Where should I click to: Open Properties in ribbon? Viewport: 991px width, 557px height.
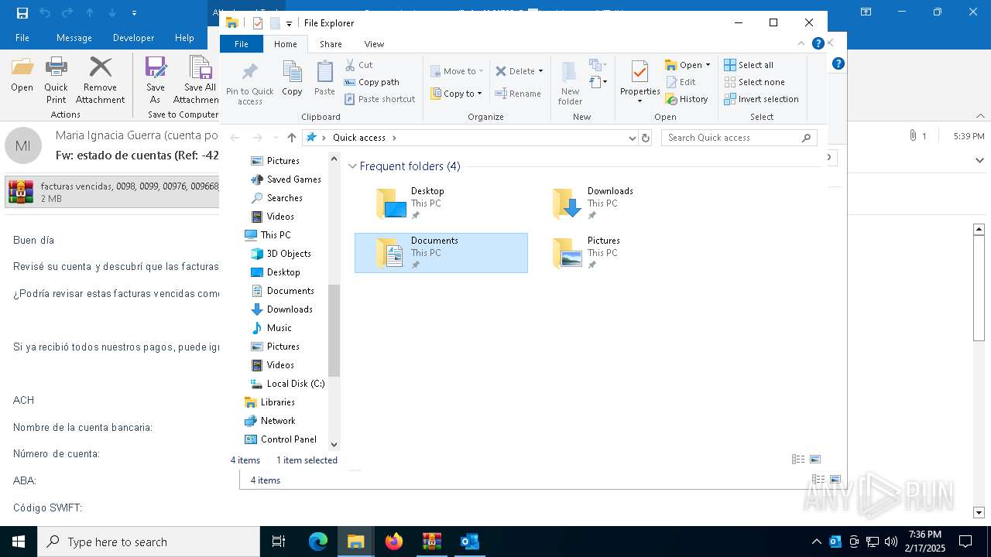point(640,83)
